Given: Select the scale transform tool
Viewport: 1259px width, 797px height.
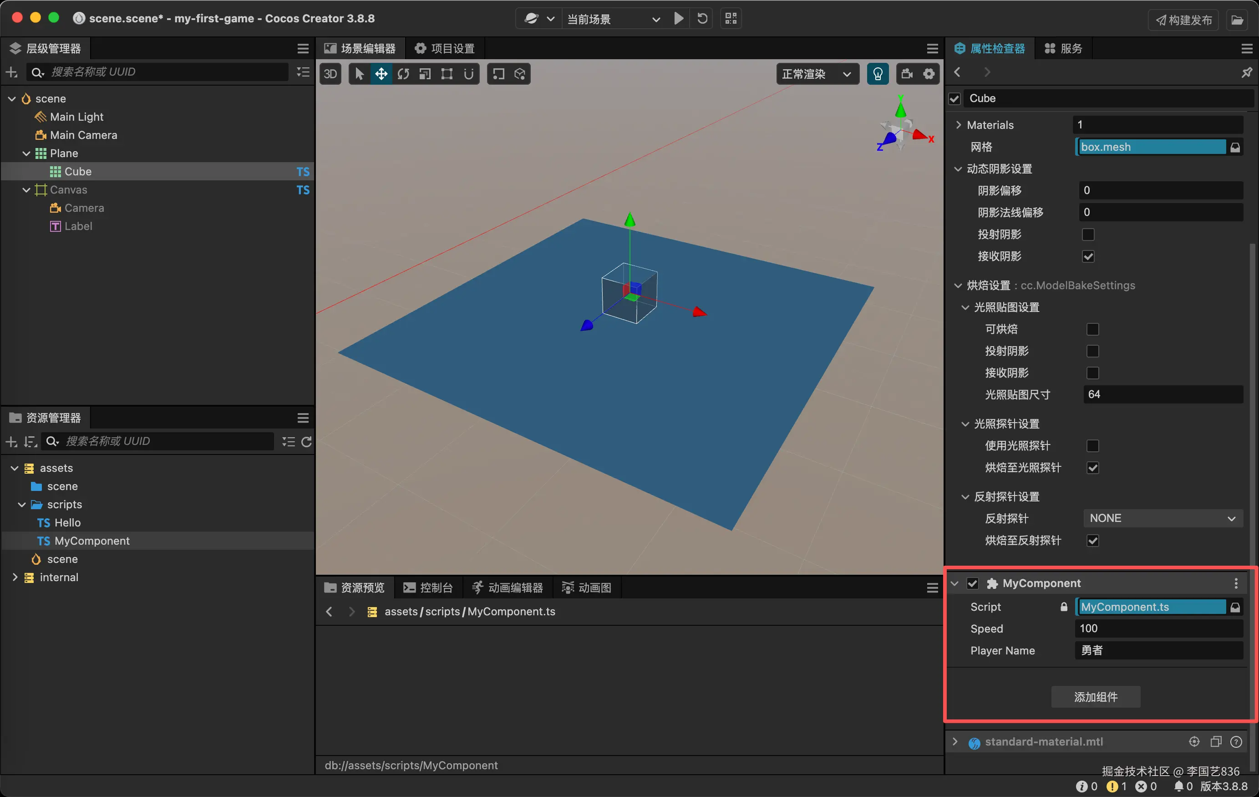Looking at the screenshot, I should click(x=425, y=74).
